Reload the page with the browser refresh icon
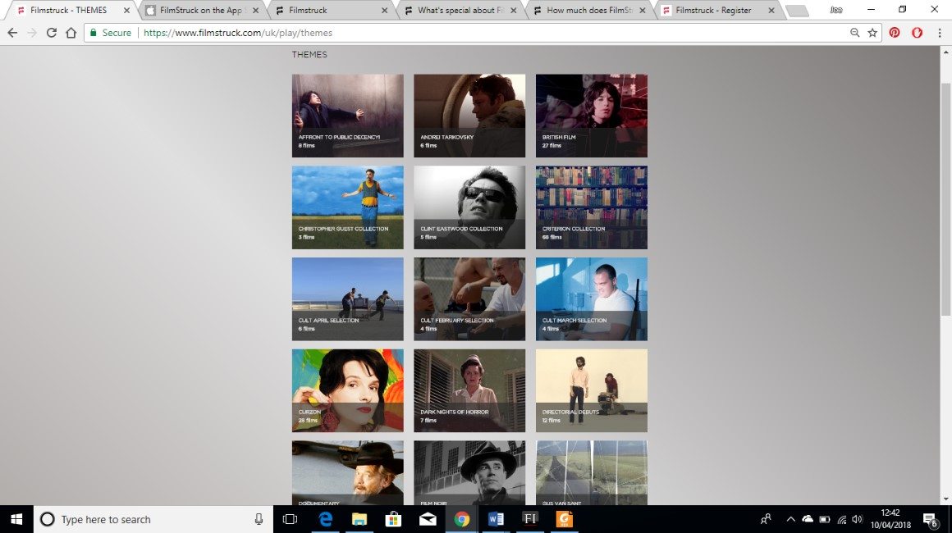The width and height of the screenshot is (952, 533). tap(51, 33)
